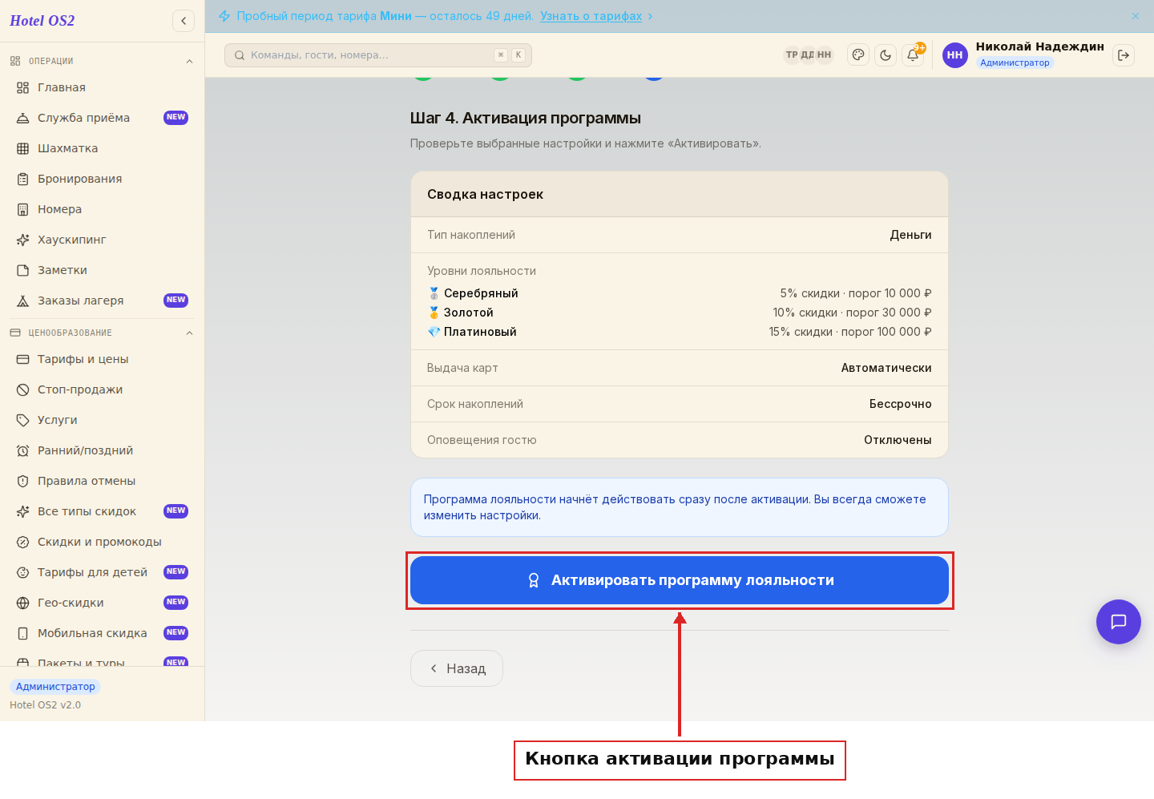Open notifications bell icon

[x=913, y=55]
